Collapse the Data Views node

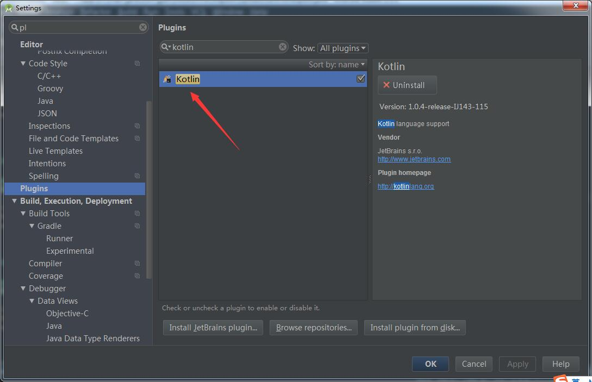coord(32,301)
